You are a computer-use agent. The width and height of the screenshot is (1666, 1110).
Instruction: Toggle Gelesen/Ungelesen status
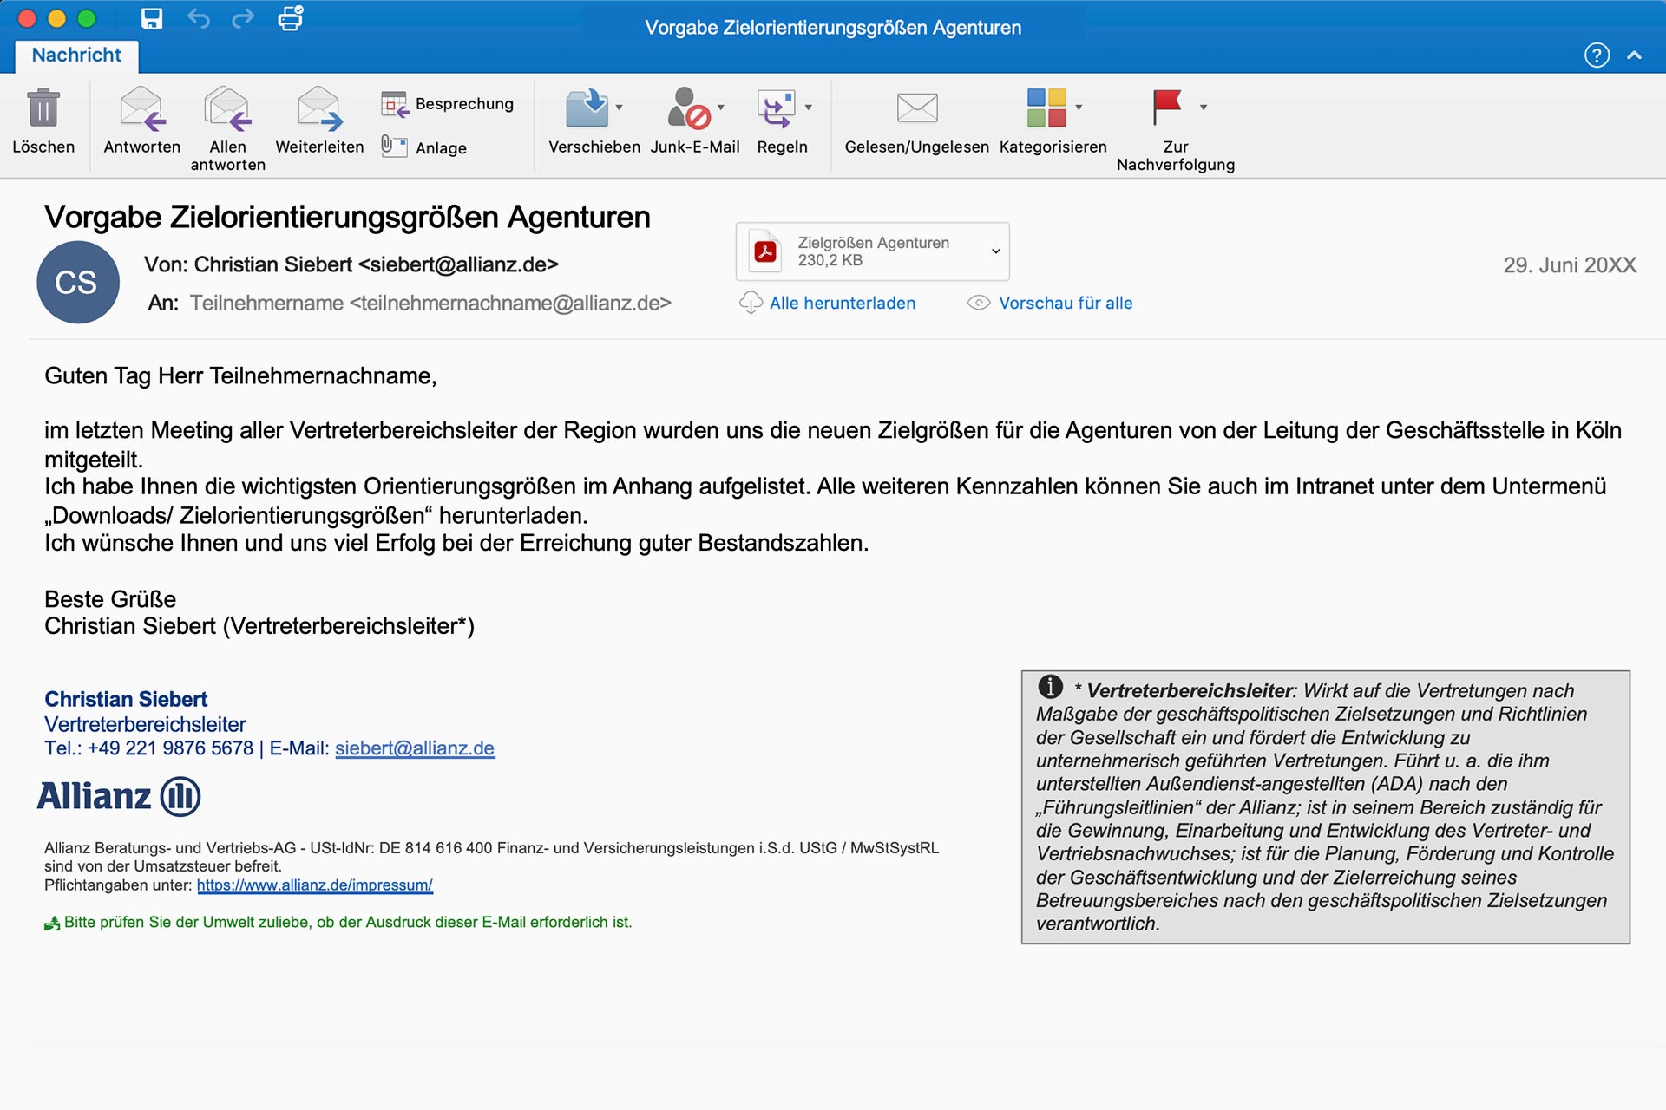916,108
